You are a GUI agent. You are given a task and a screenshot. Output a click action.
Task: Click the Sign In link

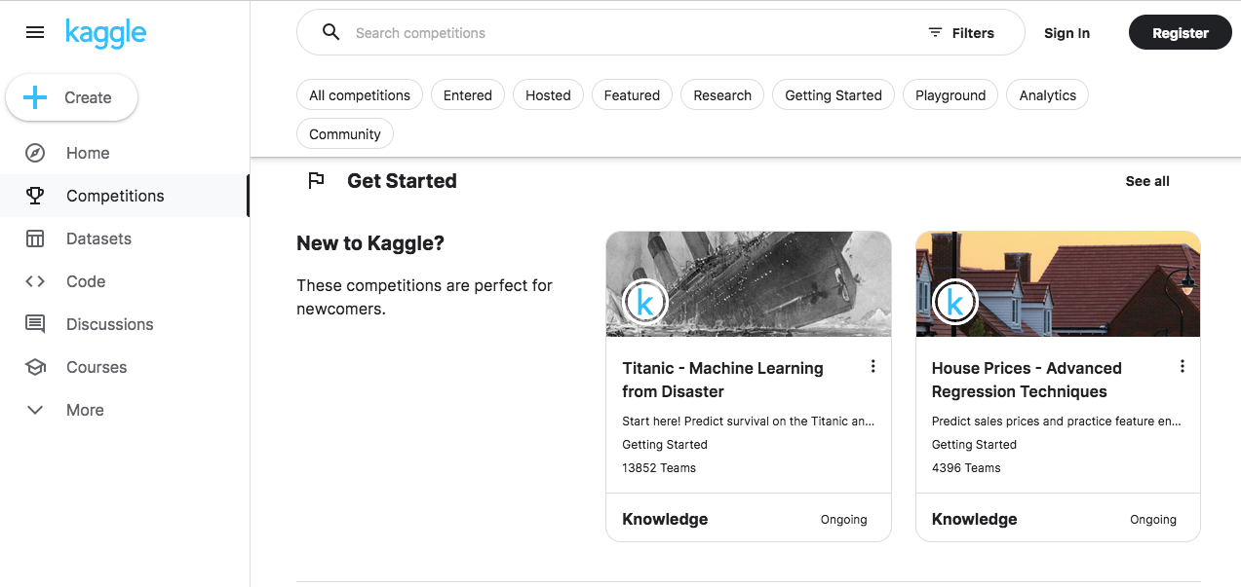coord(1066,33)
